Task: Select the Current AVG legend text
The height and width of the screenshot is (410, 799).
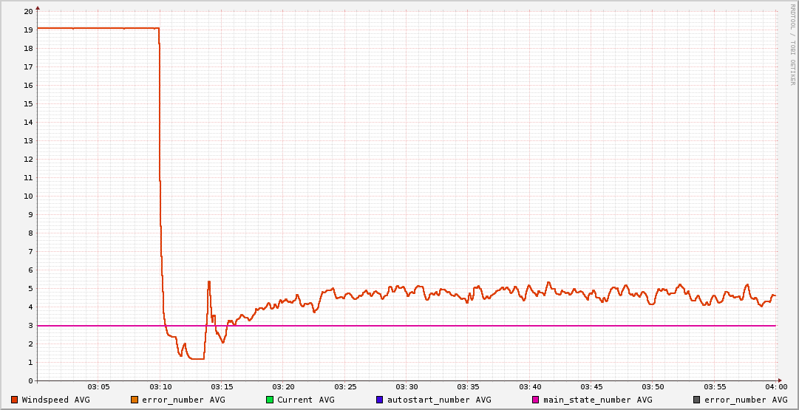Action: [x=305, y=400]
